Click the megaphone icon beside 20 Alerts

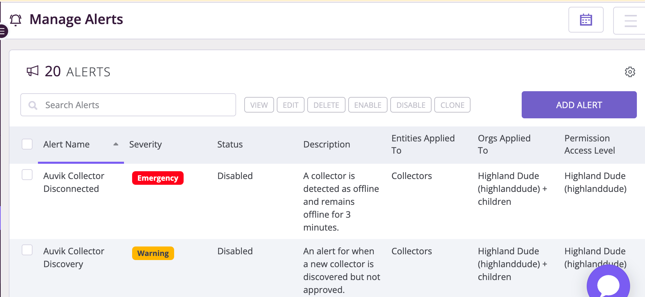point(33,71)
